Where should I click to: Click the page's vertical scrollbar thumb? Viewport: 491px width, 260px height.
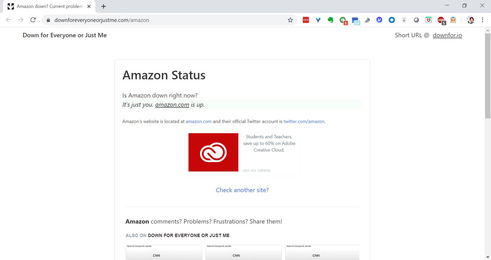pyautogui.click(x=488, y=75)
